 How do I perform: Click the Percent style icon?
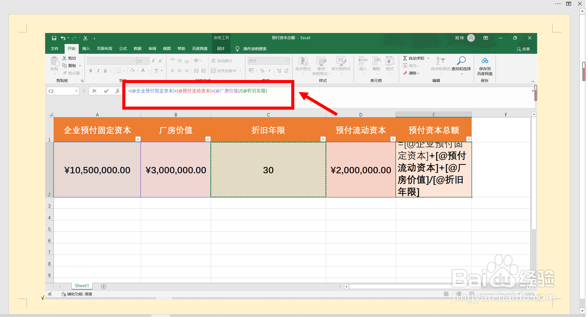[262, 71]
